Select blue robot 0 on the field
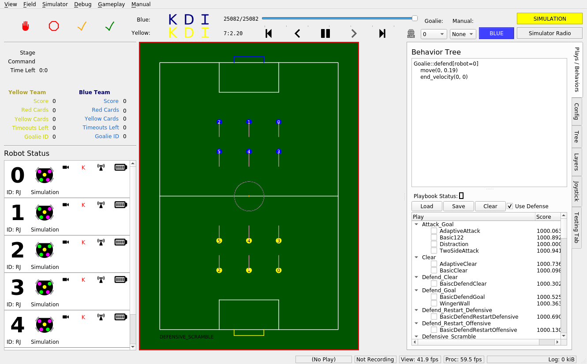The image size is (587, 364). point(278,122)
